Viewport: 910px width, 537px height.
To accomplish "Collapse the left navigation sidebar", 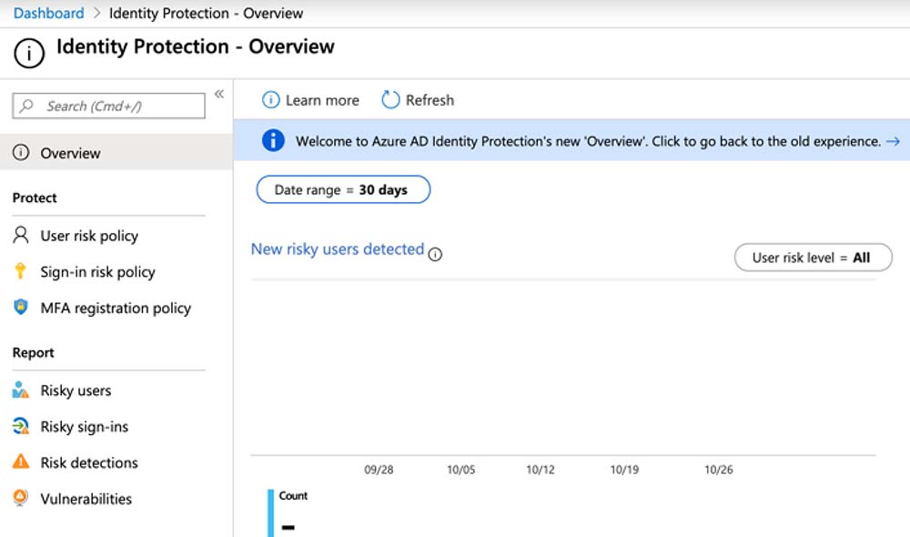I will click(x=219, y=94).
